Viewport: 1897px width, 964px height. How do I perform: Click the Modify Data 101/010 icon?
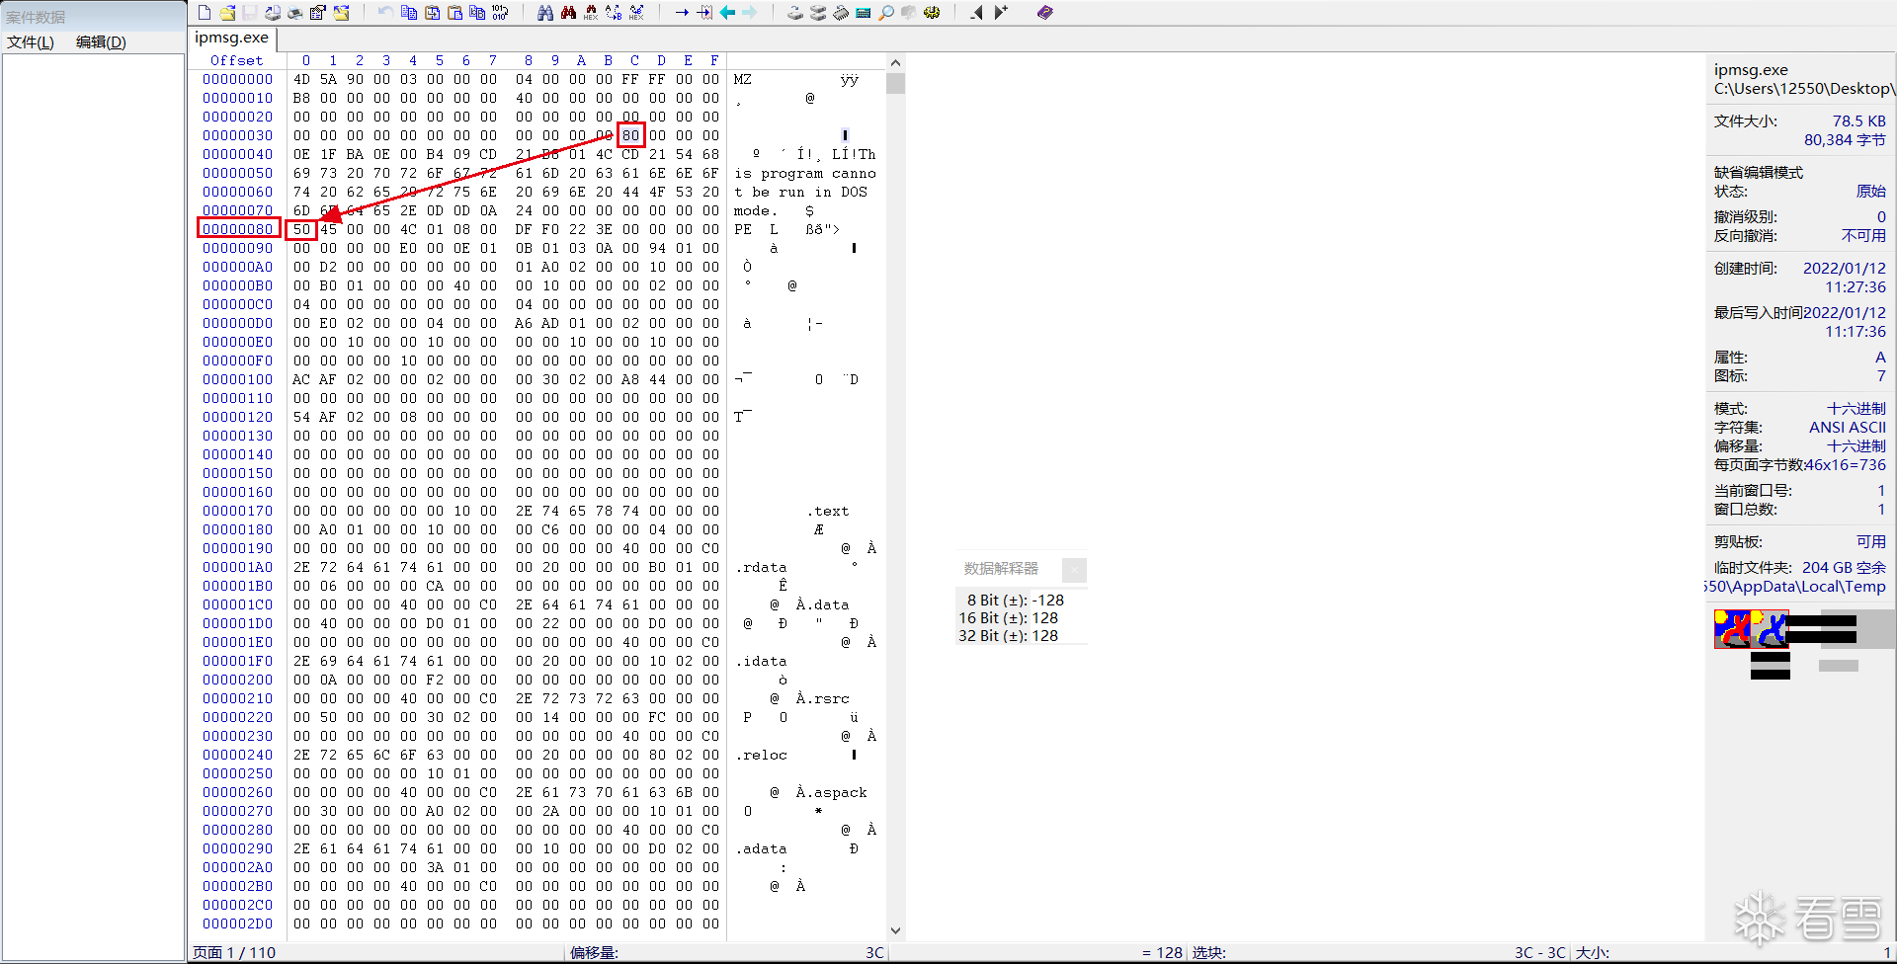click(500, 13)
